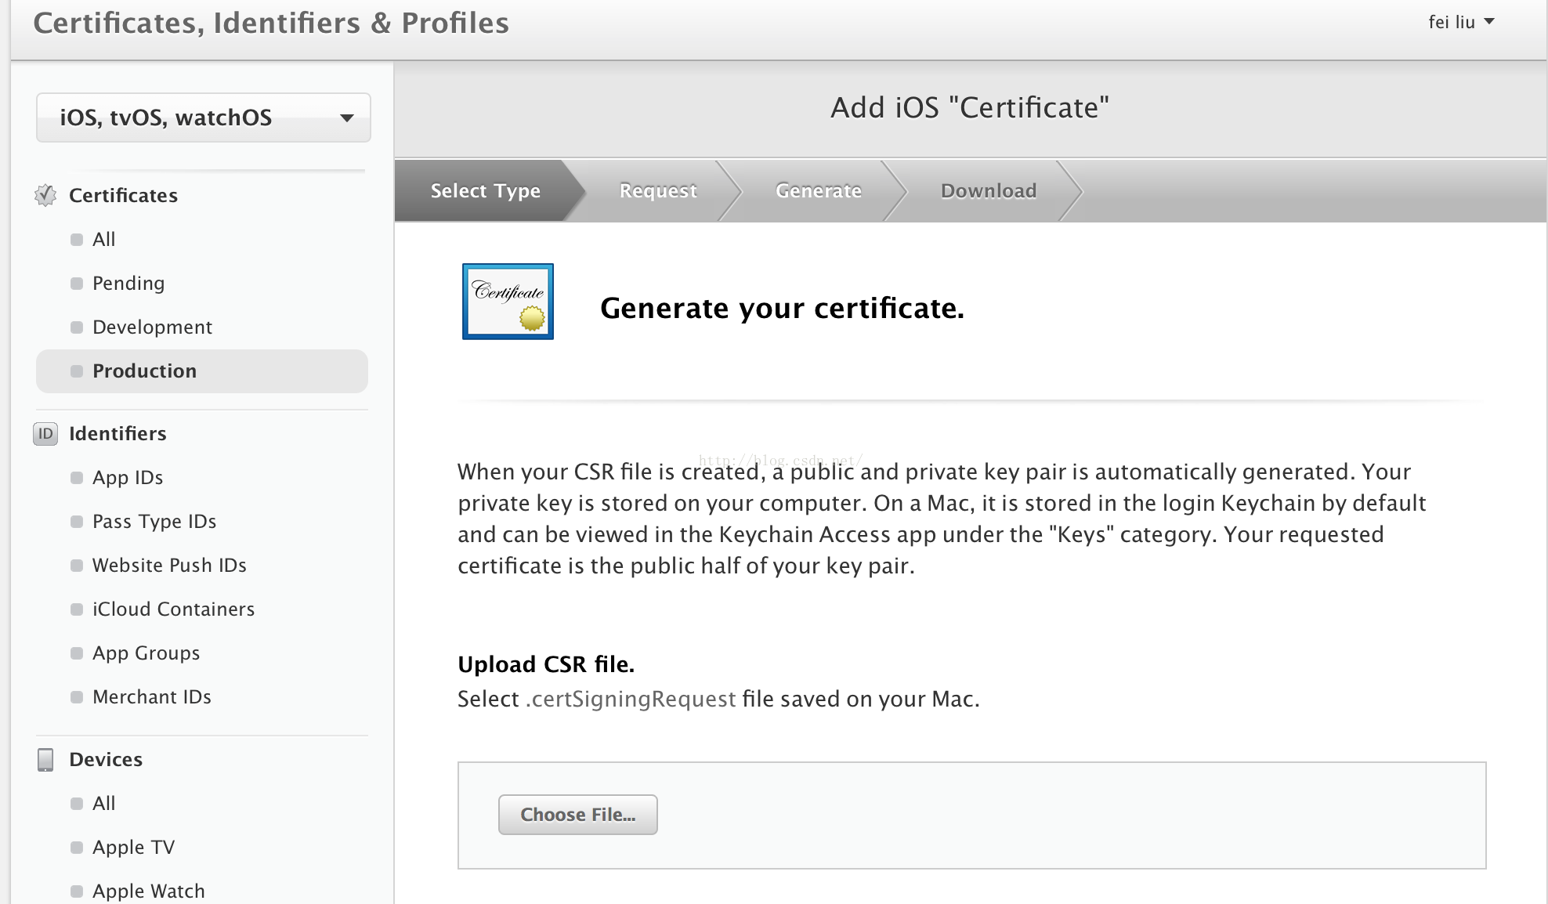Open iCloud Containers
Viewport: 1548px width, 904px height.
point(173,609)
